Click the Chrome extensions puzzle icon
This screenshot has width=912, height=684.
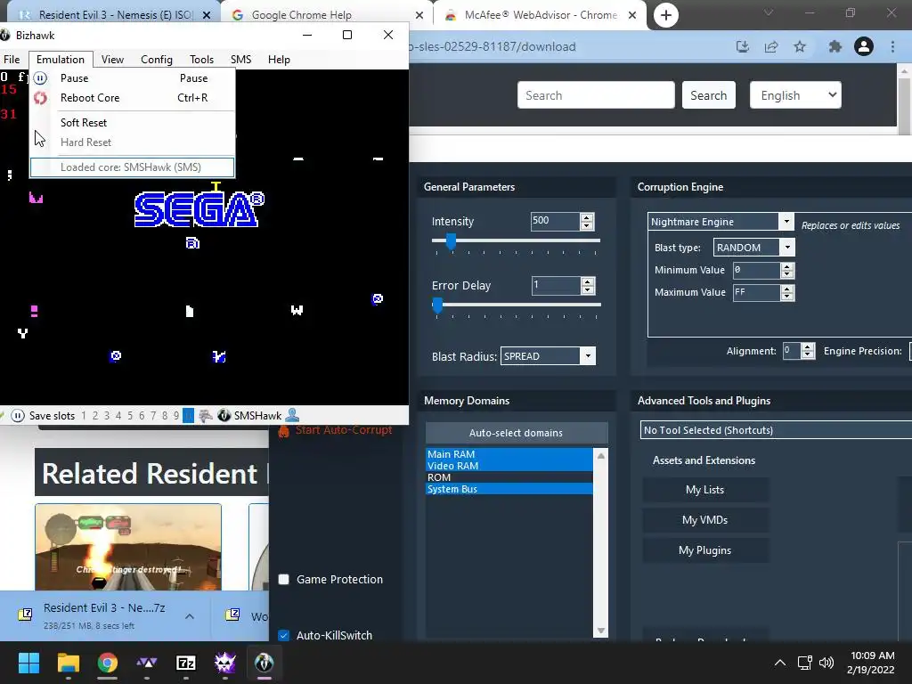coord(835,46)
